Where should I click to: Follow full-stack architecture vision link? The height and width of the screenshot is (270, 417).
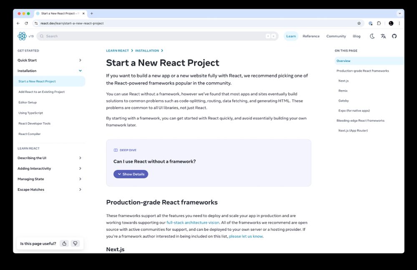tap(193, 222)
